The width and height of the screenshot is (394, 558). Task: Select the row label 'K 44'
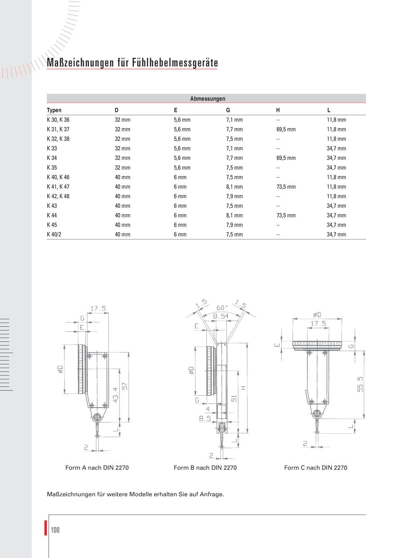click(x=52, y=215)
